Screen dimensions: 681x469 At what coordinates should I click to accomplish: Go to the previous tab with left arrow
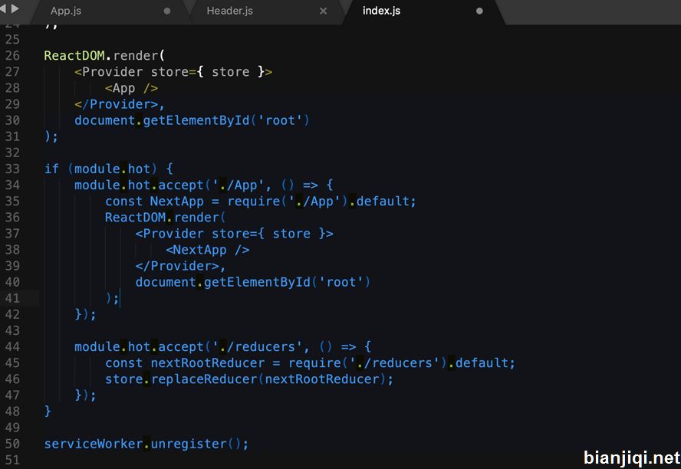click(x=2, y=8)
